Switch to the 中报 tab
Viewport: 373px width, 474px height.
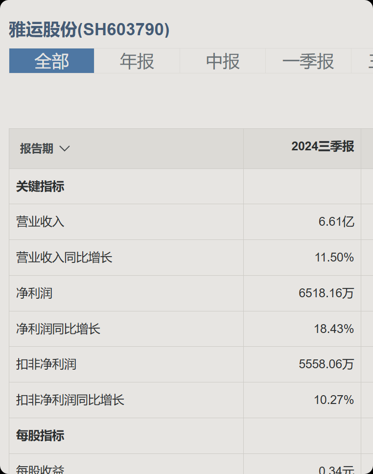(223, 61)
